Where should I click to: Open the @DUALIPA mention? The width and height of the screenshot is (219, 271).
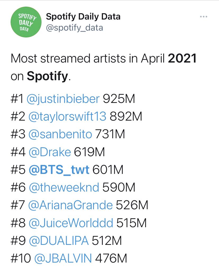tap(59, 241)
